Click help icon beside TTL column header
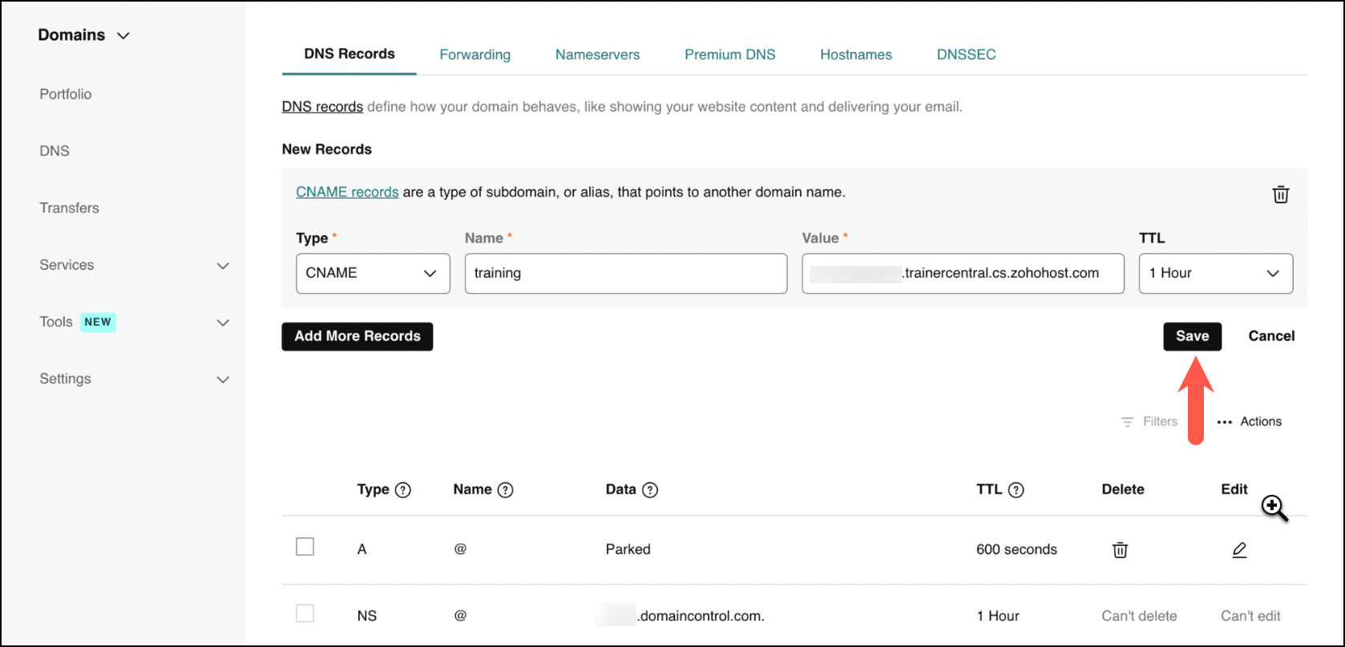The height and width of the screenshot is (647, 1345). [x=1016, y=490]
